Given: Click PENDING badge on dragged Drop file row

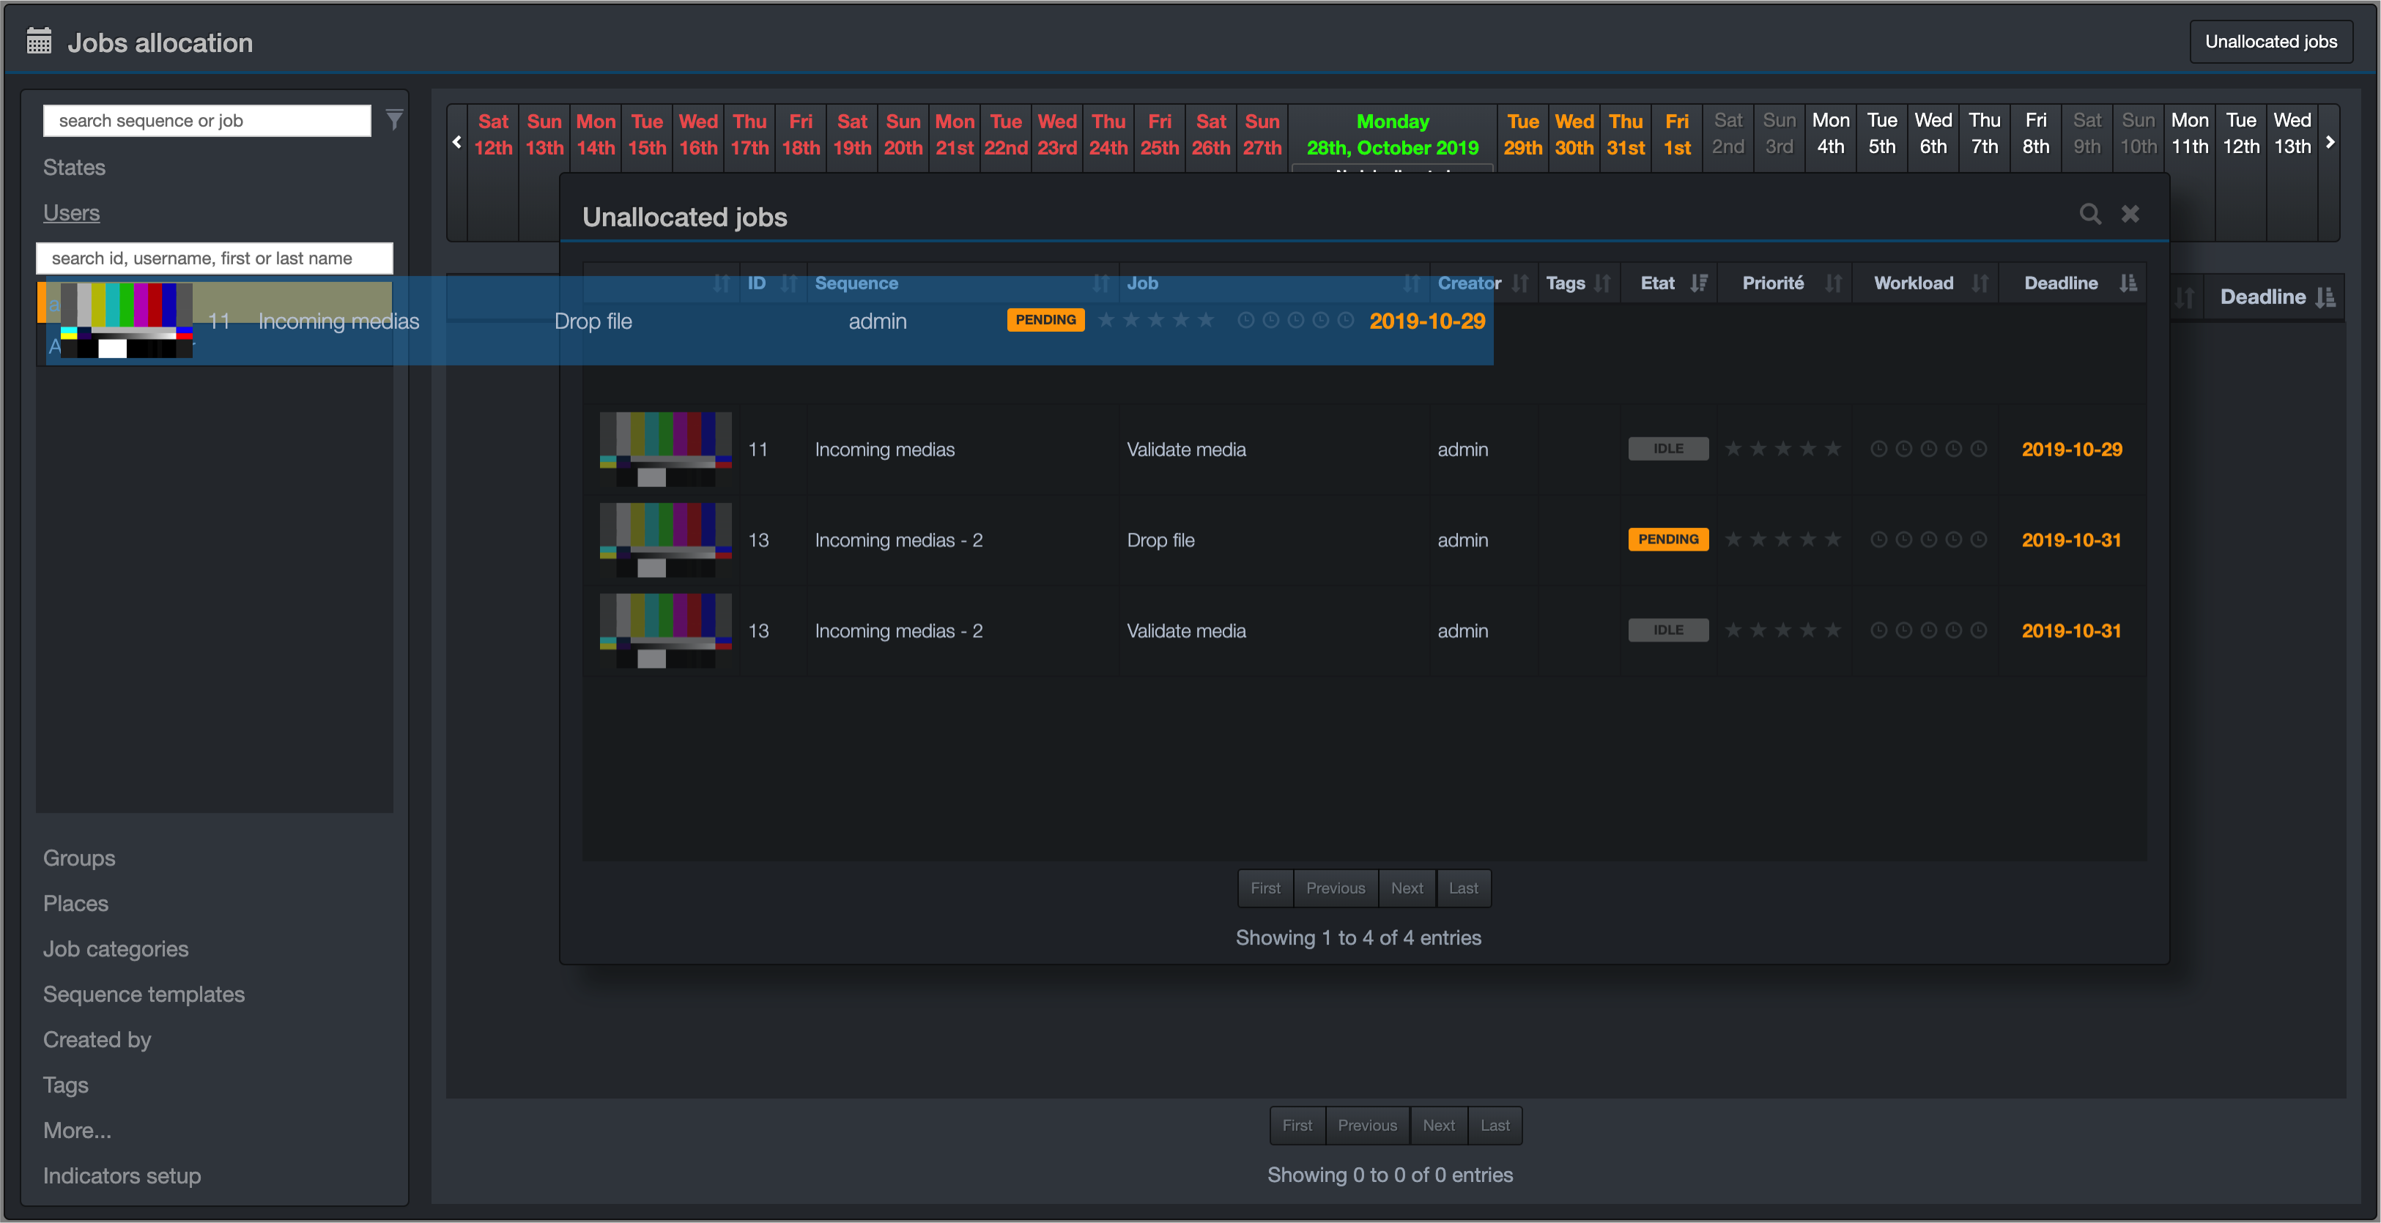Looking at the screenshot, I should click(1045, 321).
